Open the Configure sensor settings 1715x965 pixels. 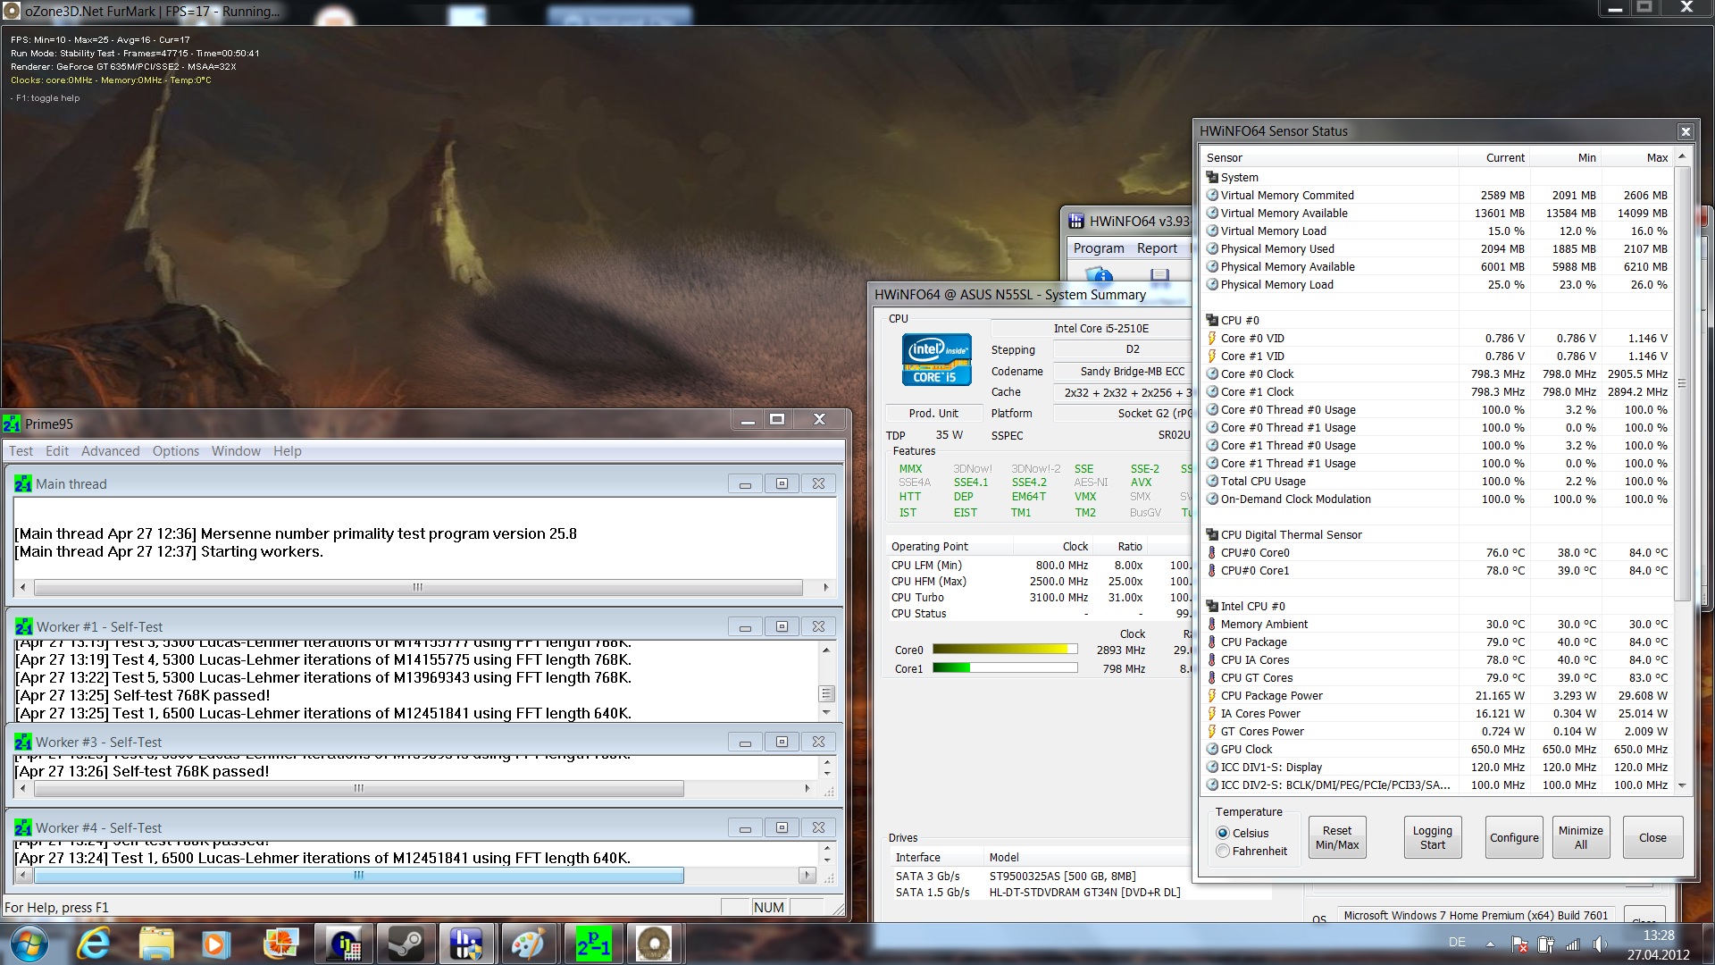click(x=1514, y=837)
